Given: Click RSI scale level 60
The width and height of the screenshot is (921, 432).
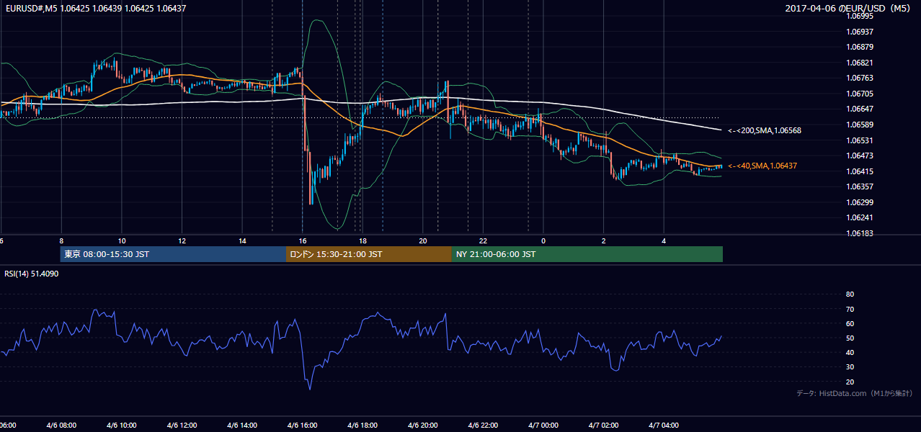Looking at the screenshot, I should click(x=850, y=323).
